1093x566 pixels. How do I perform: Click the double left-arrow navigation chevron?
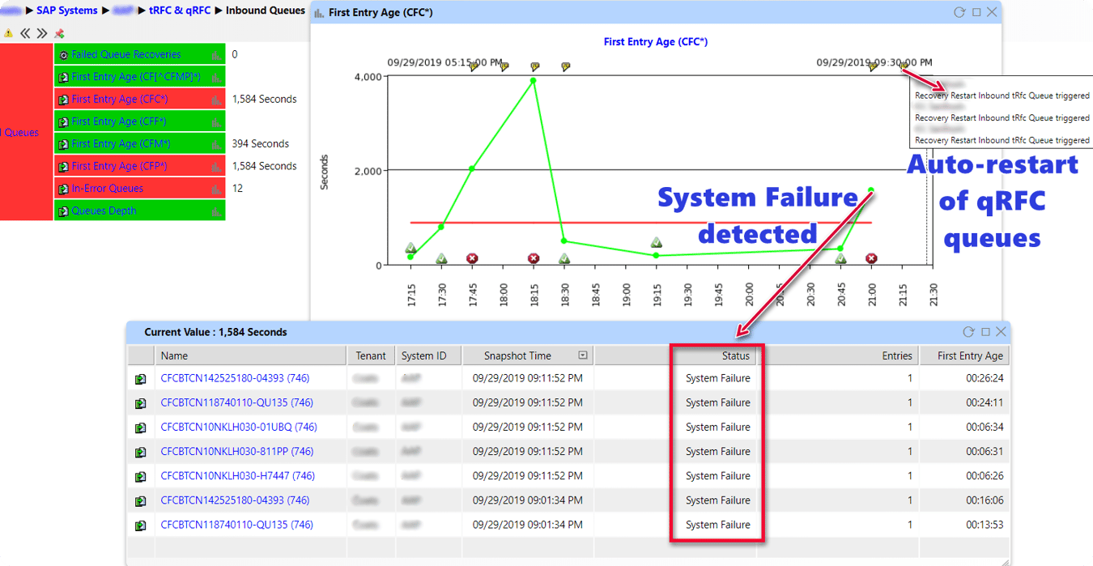click(25, 32)
